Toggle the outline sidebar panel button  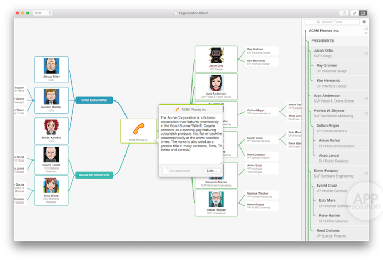point(363,13)
